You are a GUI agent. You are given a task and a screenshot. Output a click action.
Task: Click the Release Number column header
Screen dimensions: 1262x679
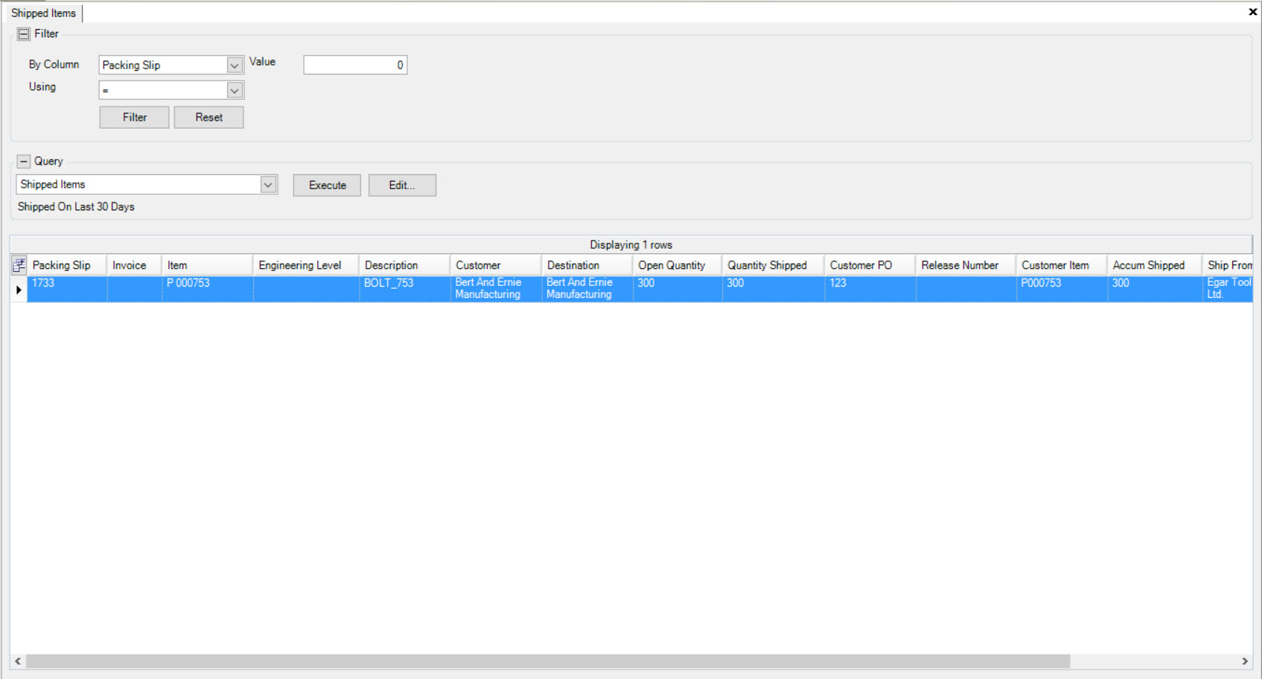pyautogui.click(x=966, y=265)
